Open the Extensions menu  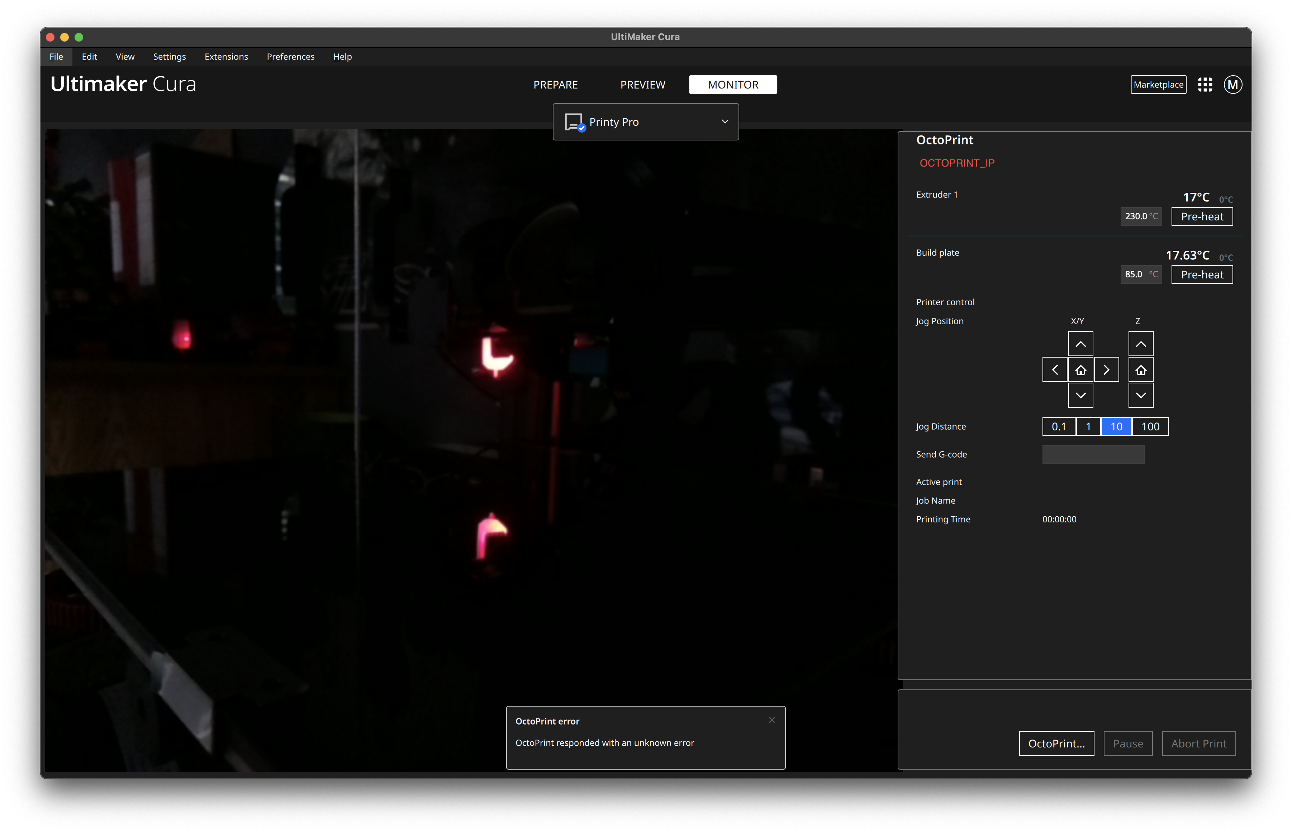(226, 56)
